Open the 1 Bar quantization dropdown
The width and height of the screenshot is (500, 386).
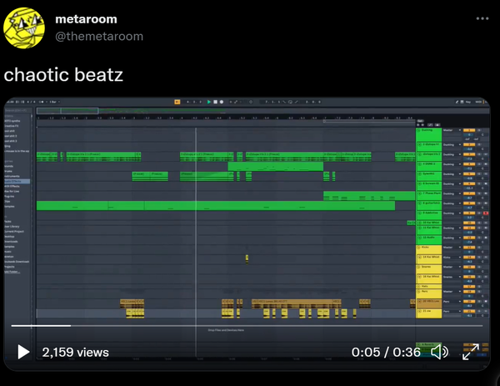point(54,102)
